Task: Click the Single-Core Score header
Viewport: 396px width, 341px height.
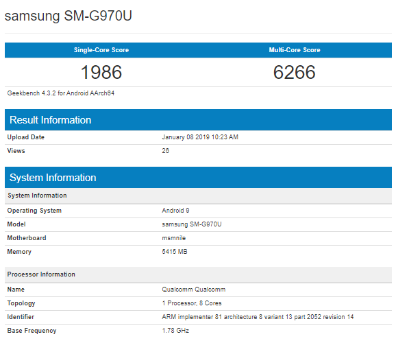Action: point(101,50)
